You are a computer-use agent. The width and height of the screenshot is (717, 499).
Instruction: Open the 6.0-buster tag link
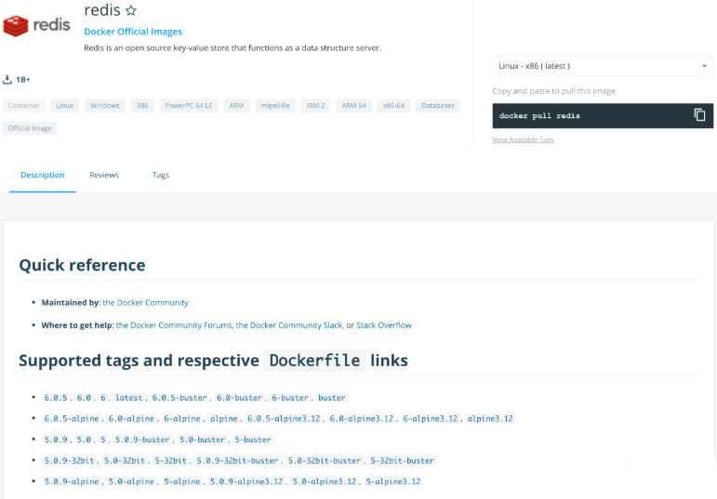pos(240,398)
